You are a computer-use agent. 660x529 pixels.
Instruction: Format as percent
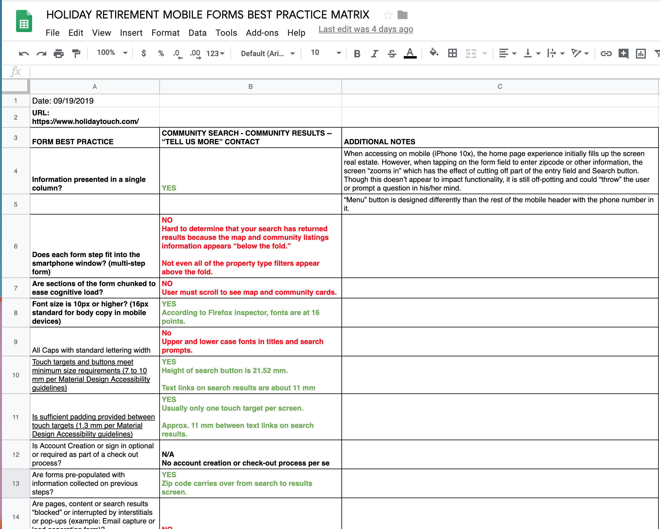point(161,53)
